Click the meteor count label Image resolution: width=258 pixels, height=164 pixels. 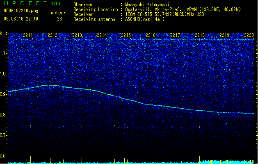[x=58, y=13]
